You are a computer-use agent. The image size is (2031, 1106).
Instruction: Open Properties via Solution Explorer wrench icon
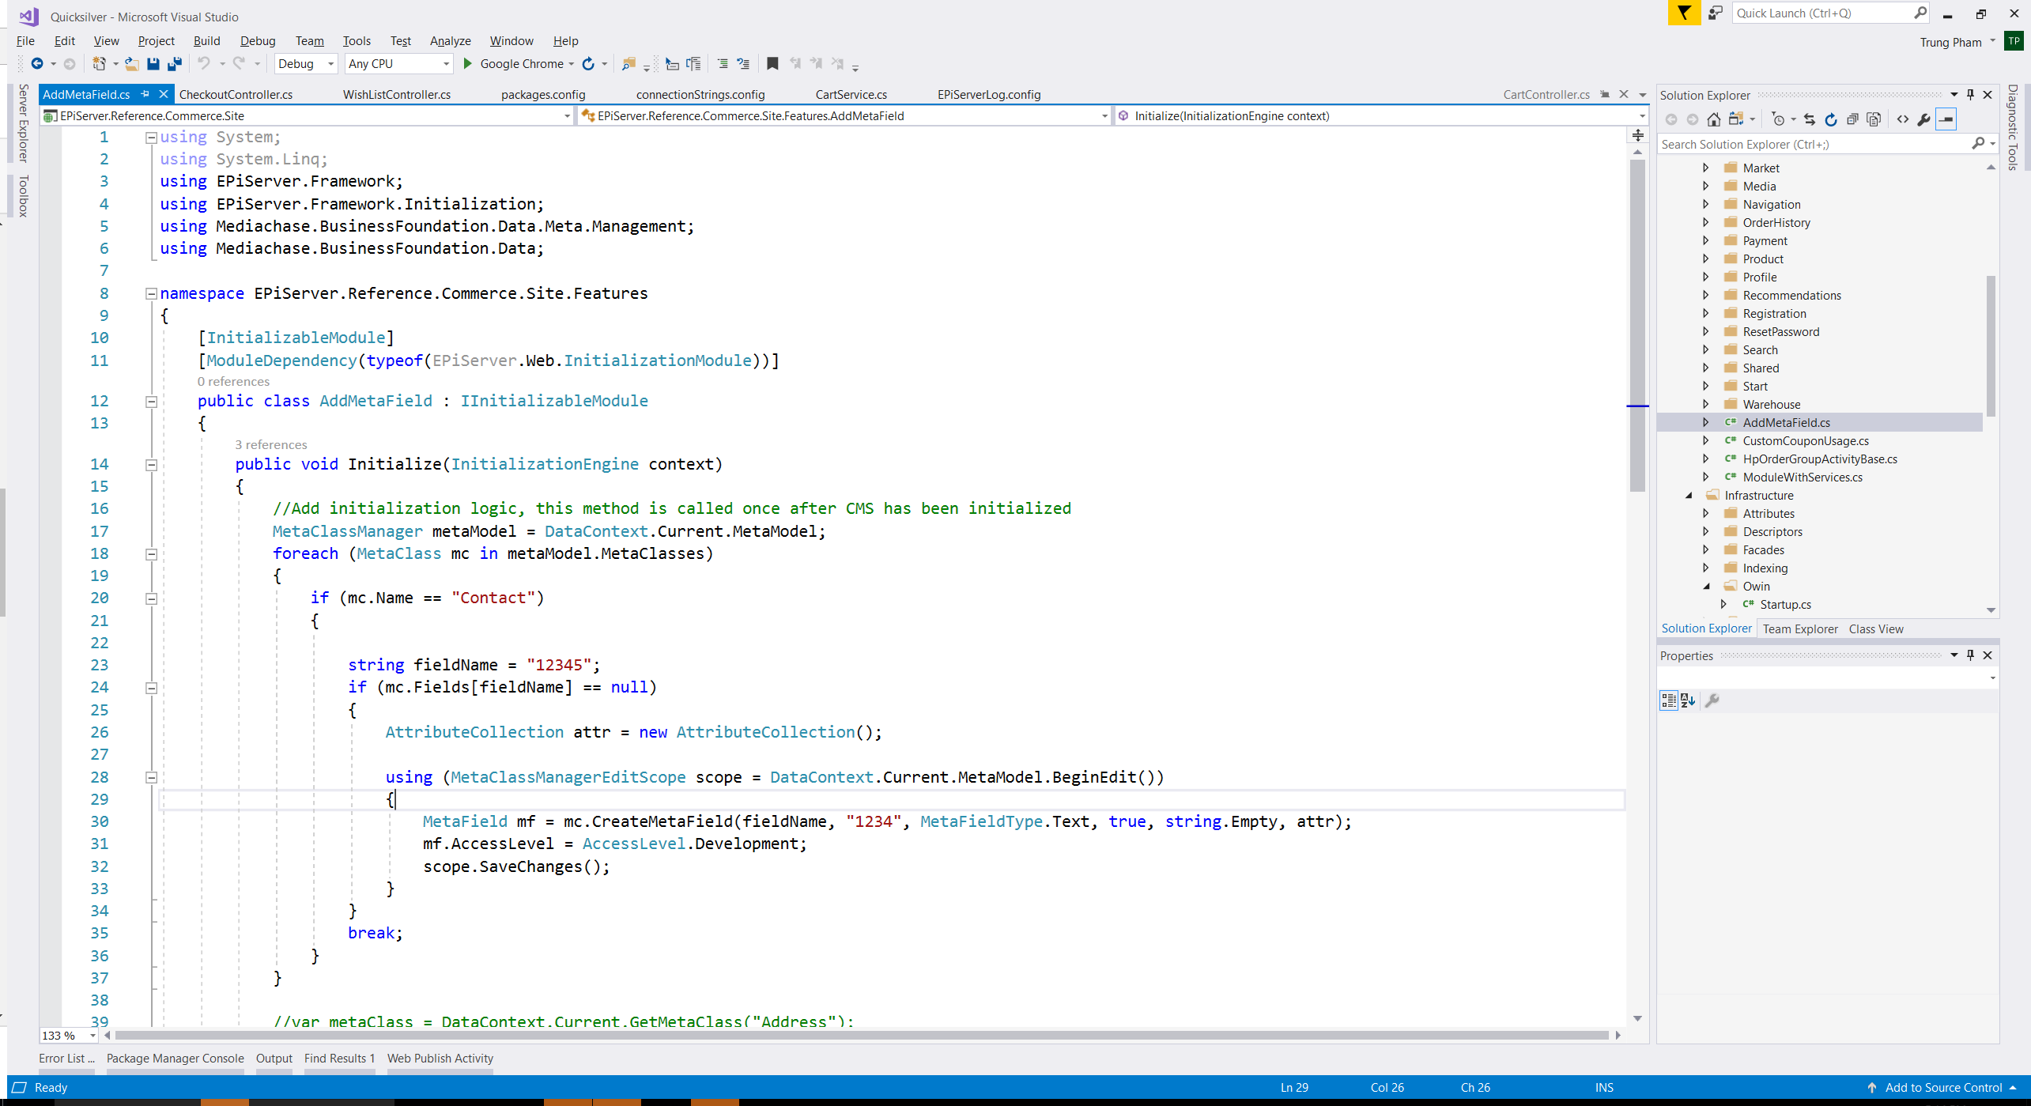coord(1923,119)
